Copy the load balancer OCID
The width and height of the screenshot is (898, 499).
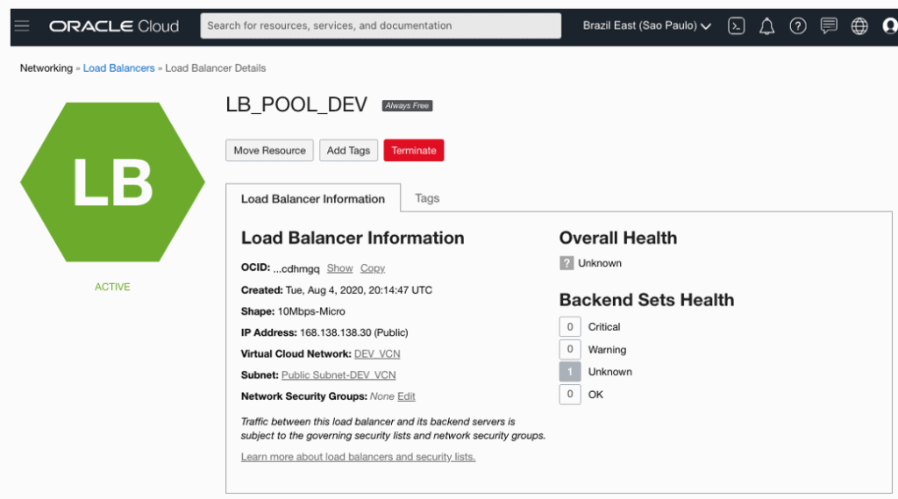373,268
